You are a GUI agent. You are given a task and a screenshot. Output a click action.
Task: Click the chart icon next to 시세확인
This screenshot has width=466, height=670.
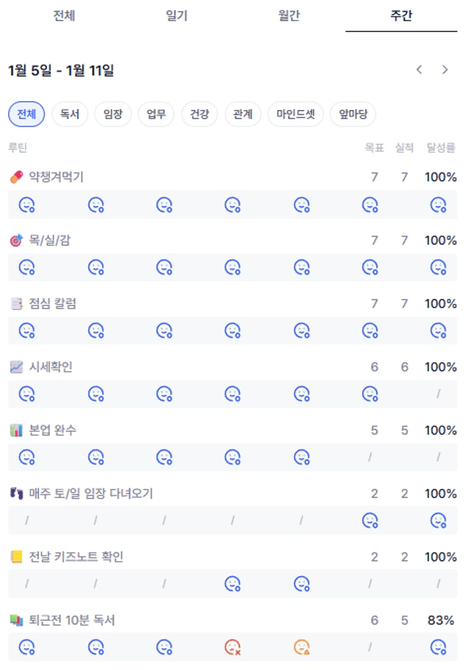(16, 367)
